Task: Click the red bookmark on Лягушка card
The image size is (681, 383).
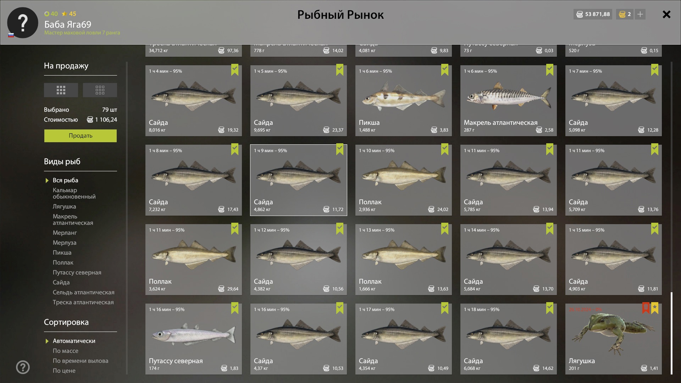Action: point(646,308)
